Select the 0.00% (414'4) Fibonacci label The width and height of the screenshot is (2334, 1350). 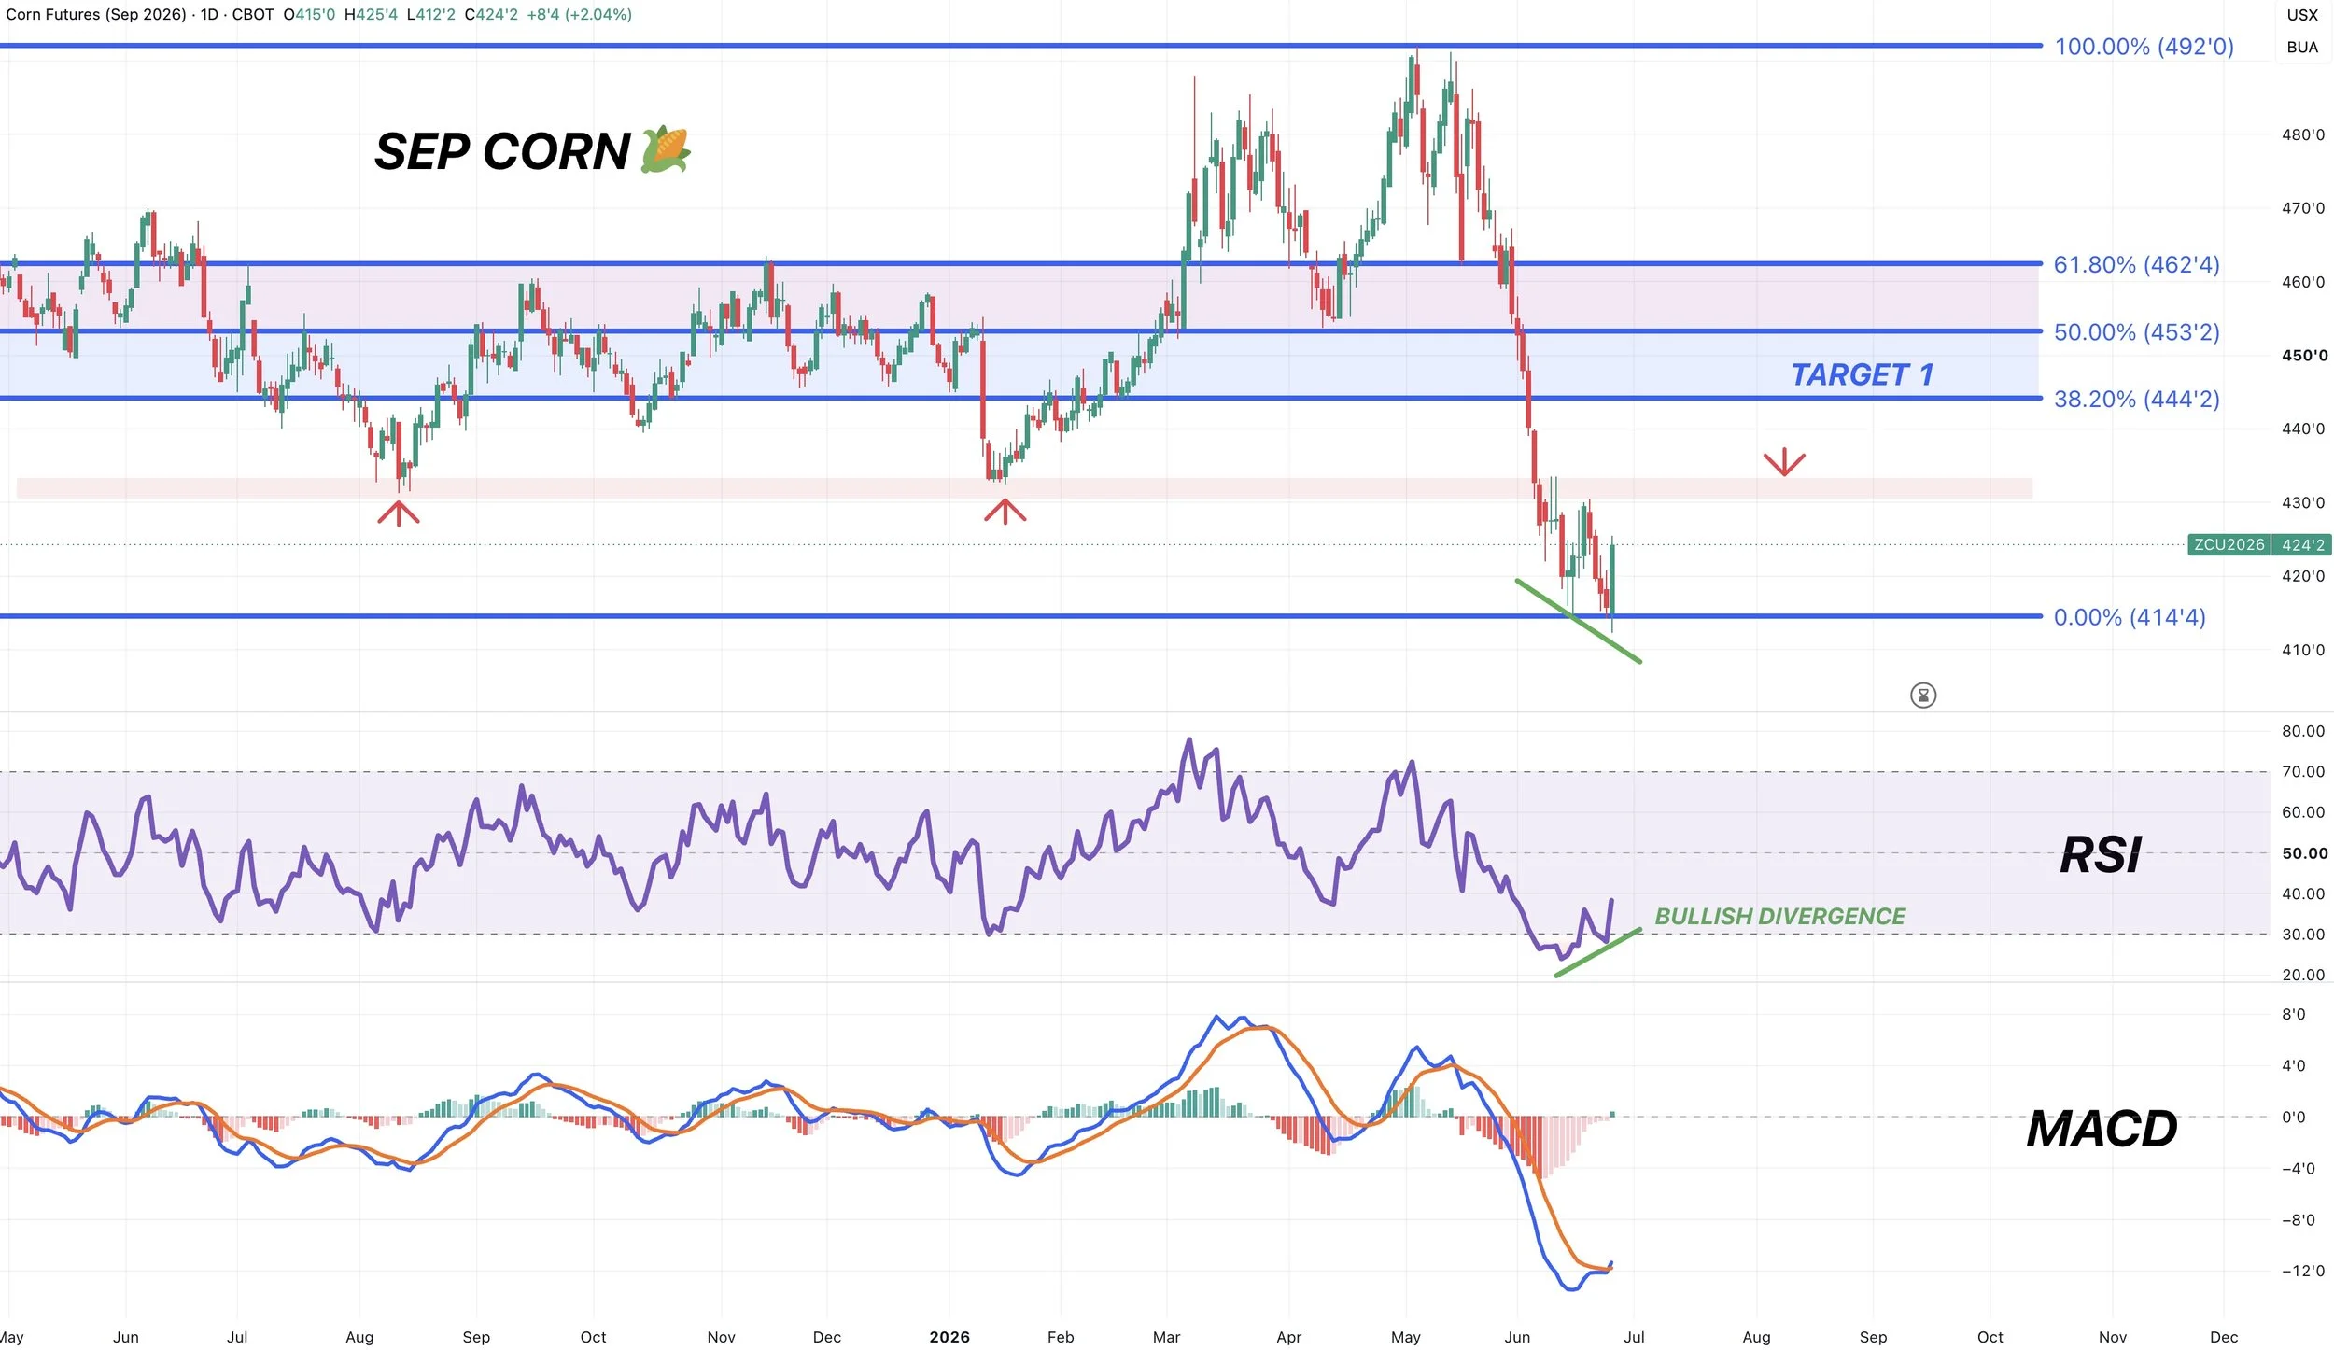tap(2130, 617)
